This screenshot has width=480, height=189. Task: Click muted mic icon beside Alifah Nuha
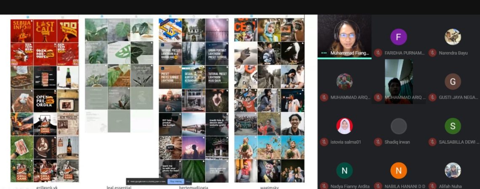click(x=432, y=186)
